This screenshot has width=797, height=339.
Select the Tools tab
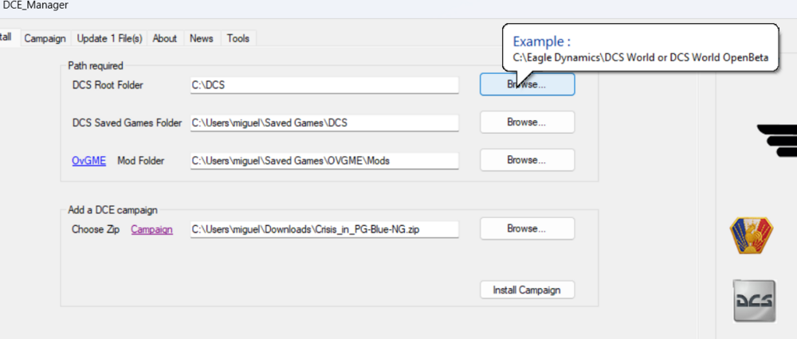pos(238,38)
